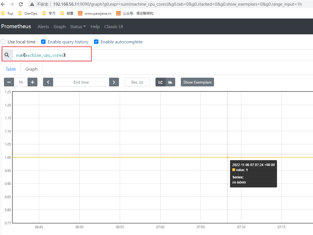Move end time forward with the right chevron
The image size is (313, 235).
pos(114,82)
